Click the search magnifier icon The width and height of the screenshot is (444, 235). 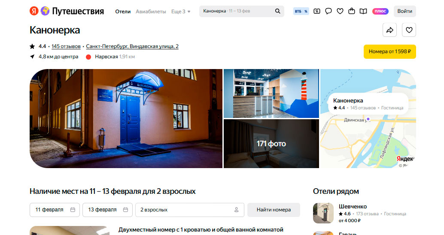277,11
